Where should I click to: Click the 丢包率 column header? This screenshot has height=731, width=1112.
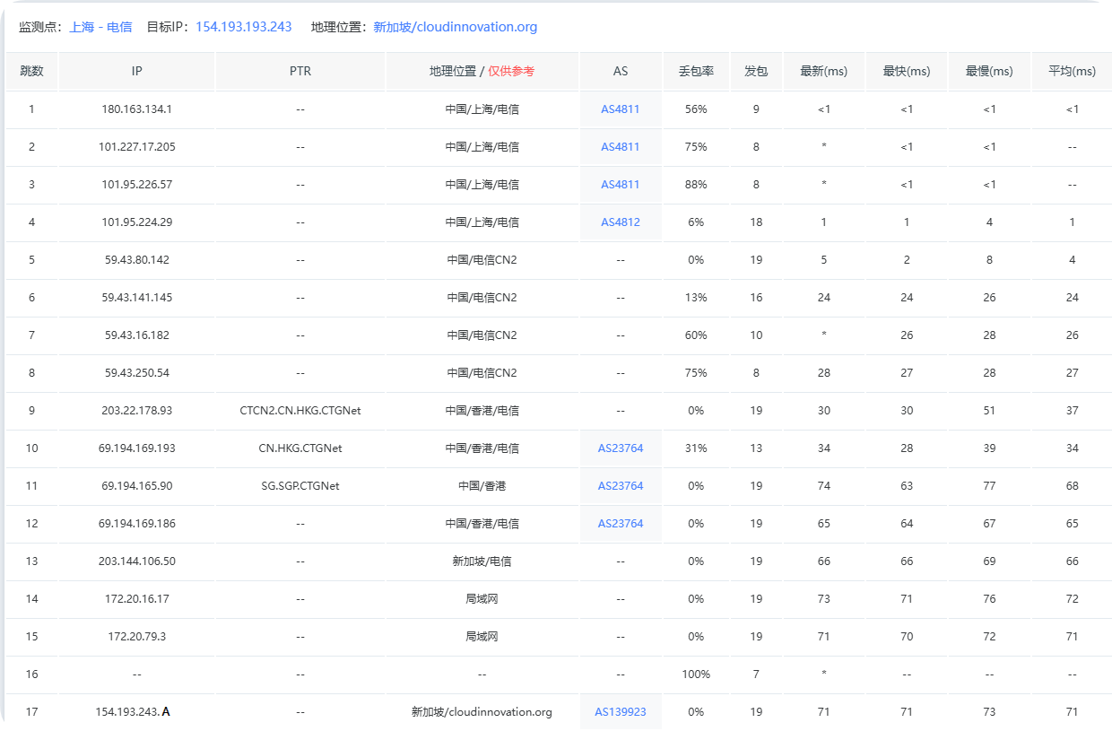click(x=696, y=72)
